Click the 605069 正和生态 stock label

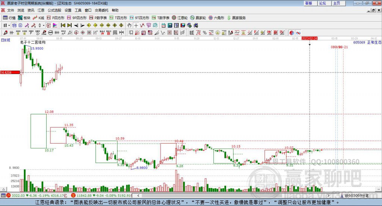point(367,43)
